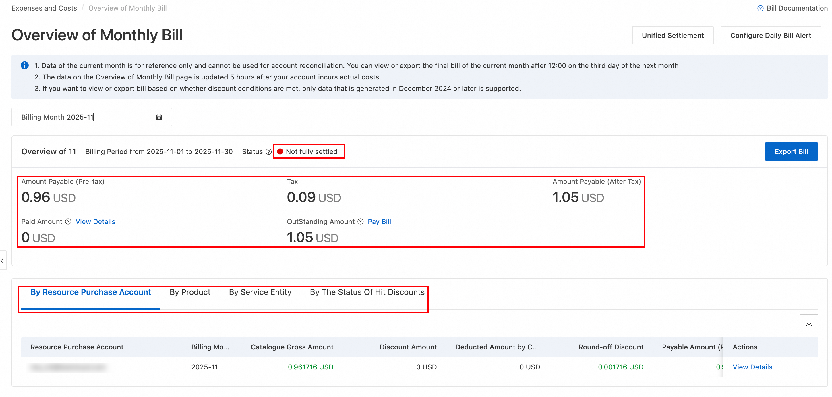Click the help icon beside Paid Amount
832x397 pixels.
tap(68, 221)
